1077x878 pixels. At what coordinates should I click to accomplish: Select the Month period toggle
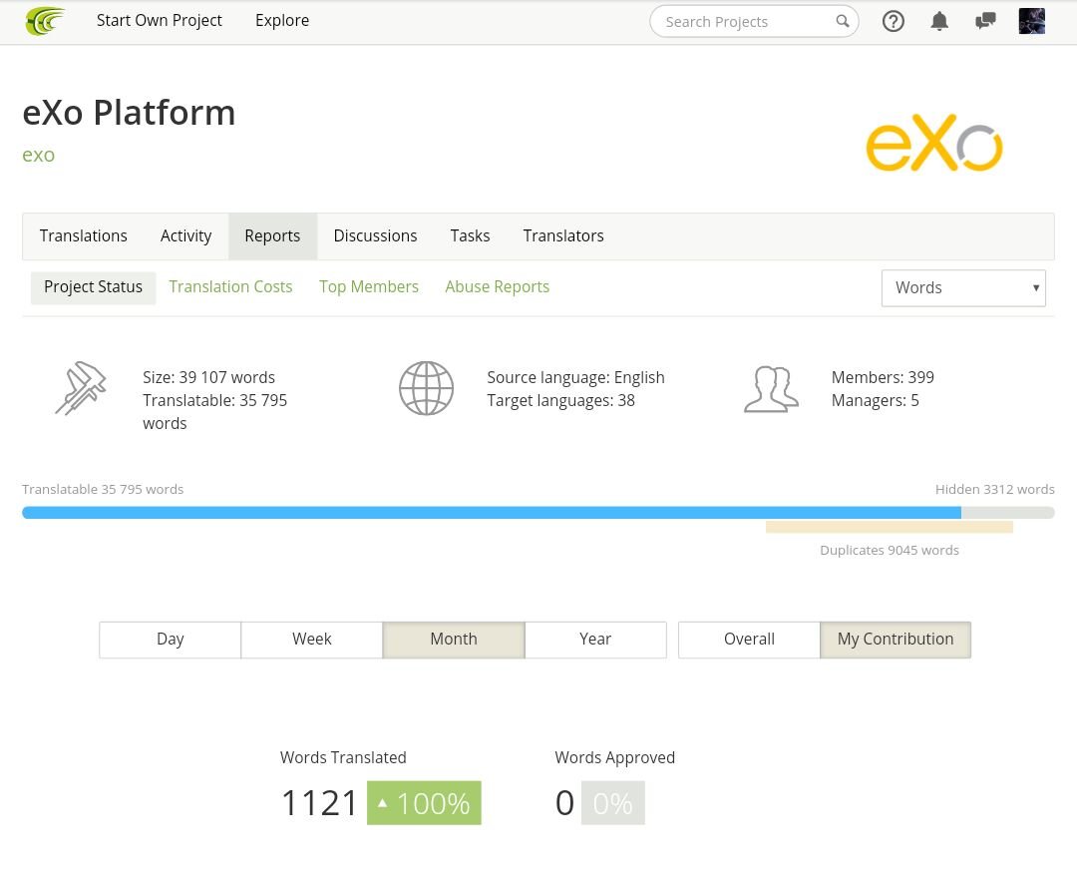tap(454, 640)
